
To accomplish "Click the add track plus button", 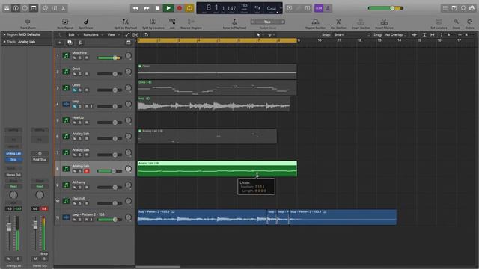I will (x=60, y=43).
